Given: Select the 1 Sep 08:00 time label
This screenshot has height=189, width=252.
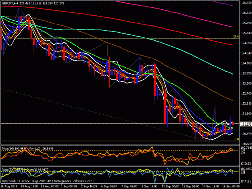Looking at the screenshot, I should pos(69,186).
